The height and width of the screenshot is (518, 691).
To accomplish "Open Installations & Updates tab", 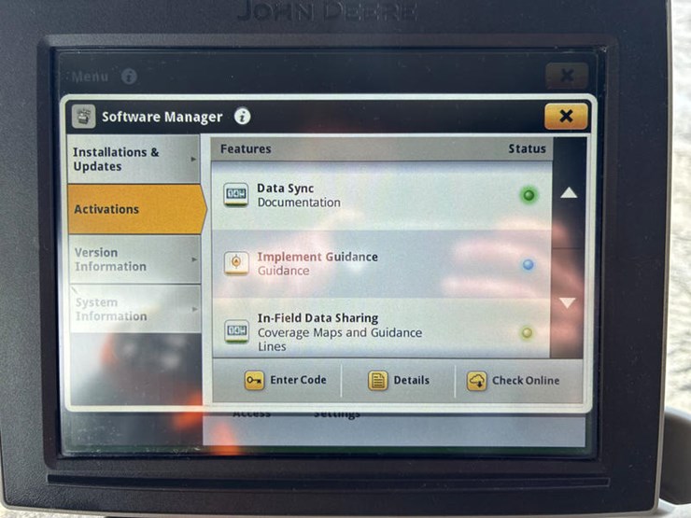I will pyautogui.click(x=134, y=159).
